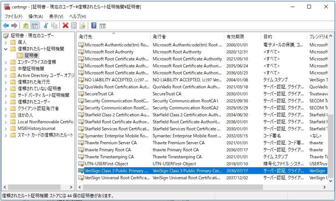The height and width of the screenshot is (201, 336).
Task: Click folder icon of 中間証明機関 in tree
Action: click(x=13, y=68)
